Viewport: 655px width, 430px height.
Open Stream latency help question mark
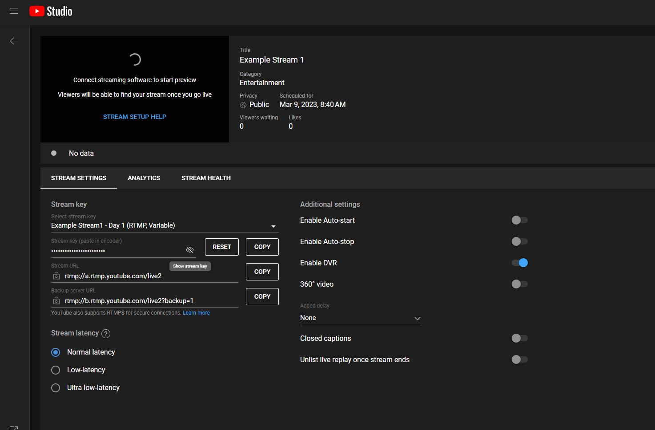(106, 334)
